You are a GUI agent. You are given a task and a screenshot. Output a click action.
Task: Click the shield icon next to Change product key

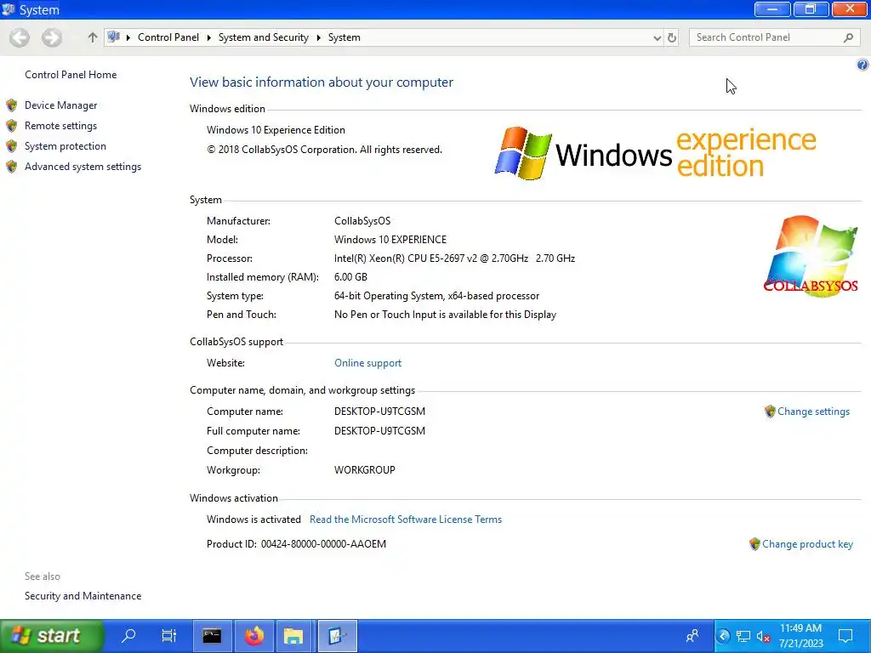(754, 544)
